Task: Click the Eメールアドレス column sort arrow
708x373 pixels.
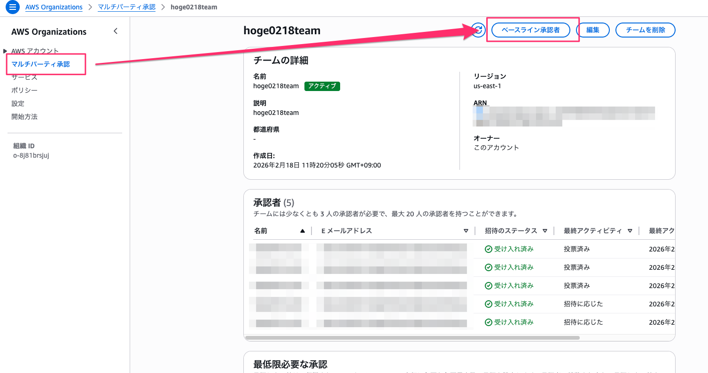Action: point(466,231)
